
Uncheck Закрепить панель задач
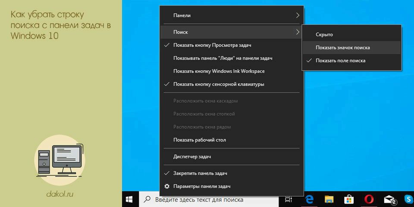(x=232, y=173)
